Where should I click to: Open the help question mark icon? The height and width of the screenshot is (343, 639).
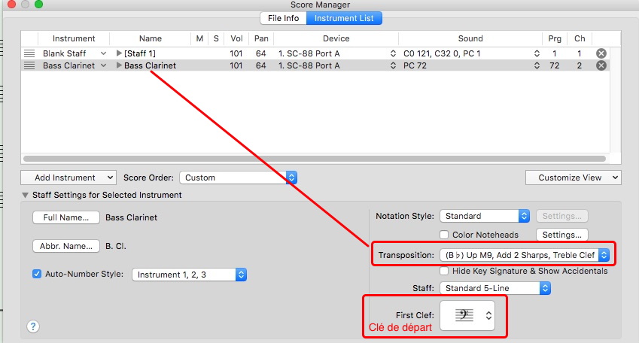tap(33, 326)
